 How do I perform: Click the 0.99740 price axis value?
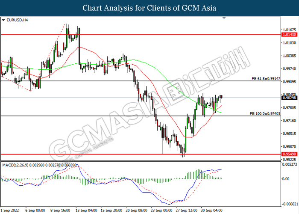290,69
